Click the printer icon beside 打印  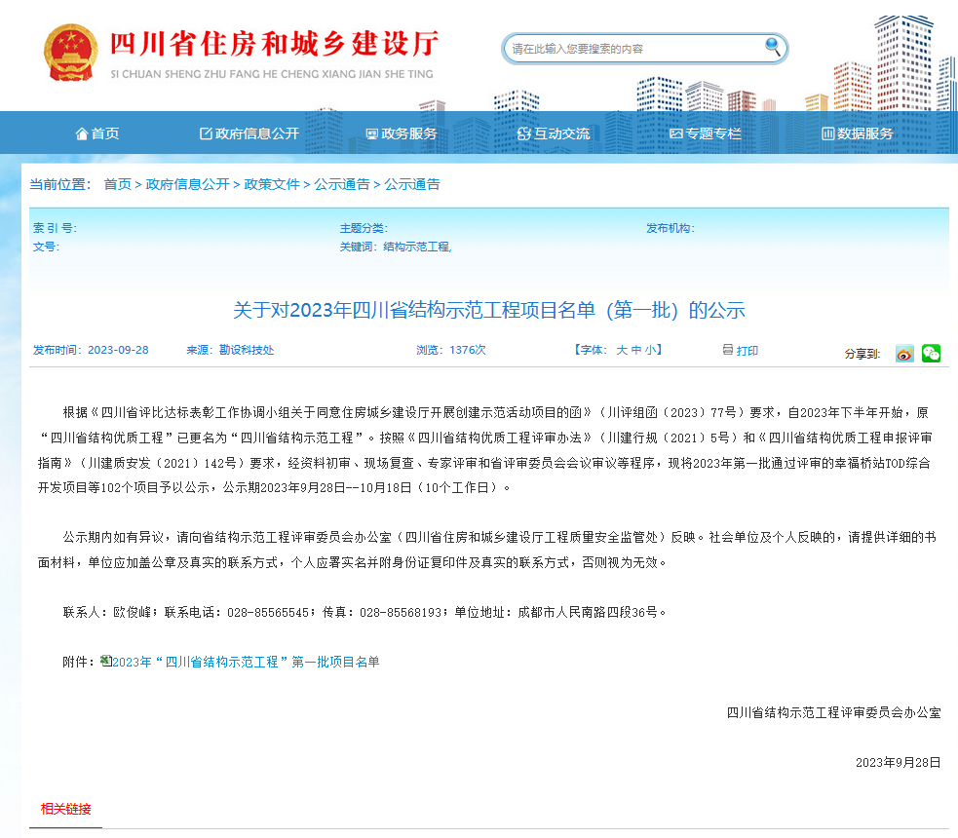[x=728, y=350]
